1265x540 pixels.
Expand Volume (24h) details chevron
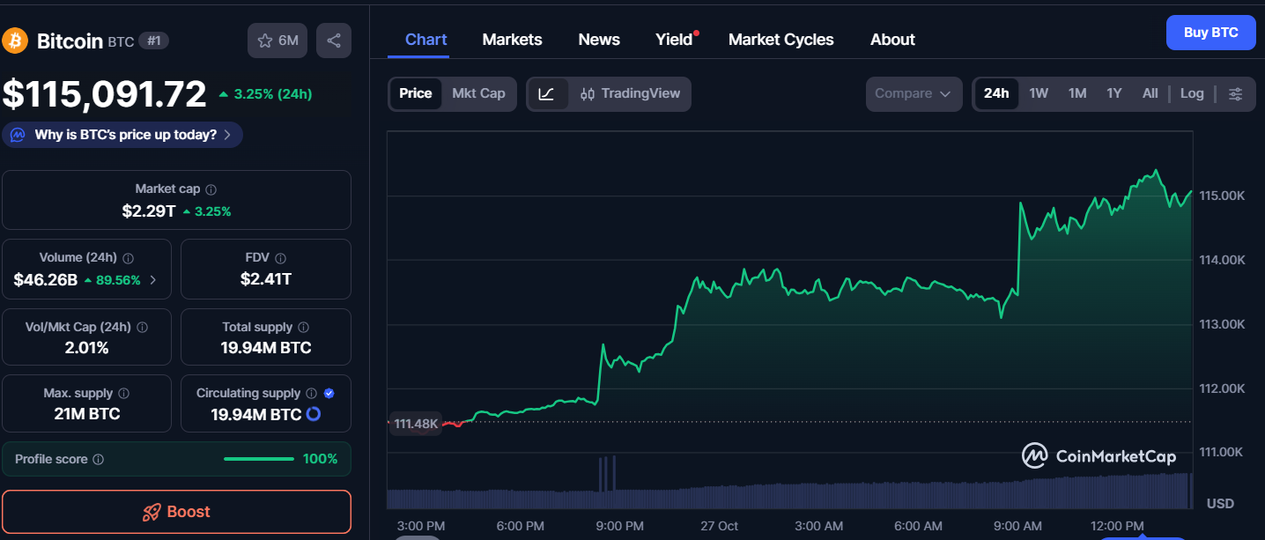[153, 280]
